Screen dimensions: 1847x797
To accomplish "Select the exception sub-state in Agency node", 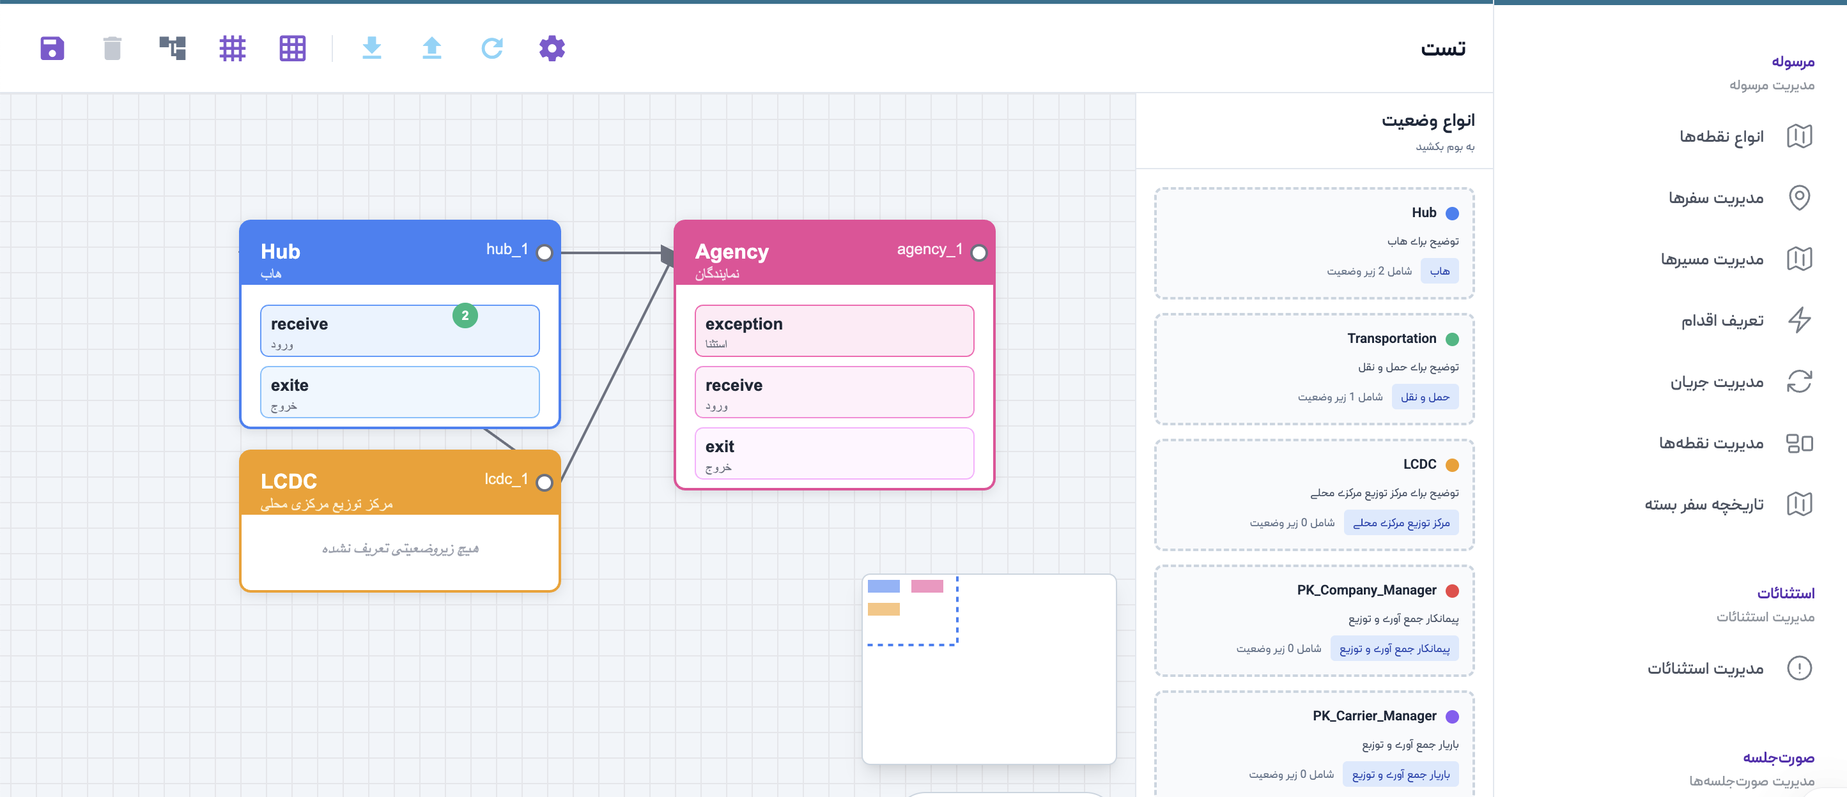I will [x=834, y=331].
